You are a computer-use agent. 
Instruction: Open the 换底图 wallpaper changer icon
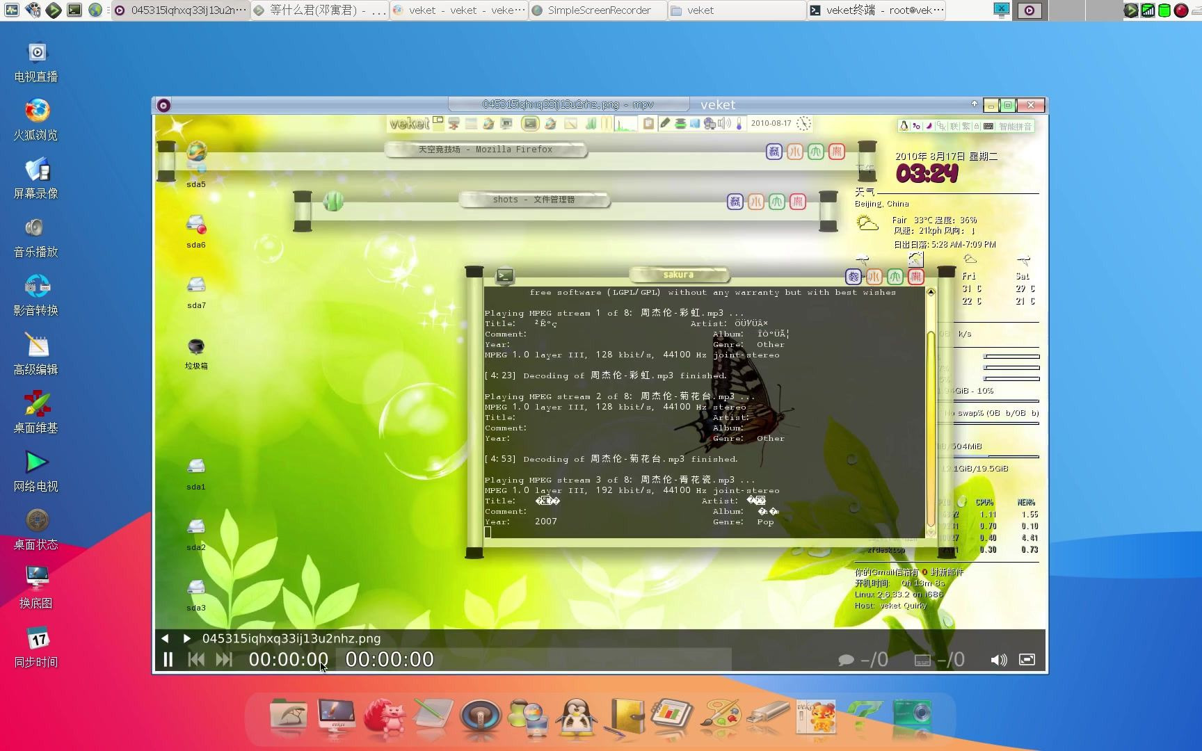(36, 588)
